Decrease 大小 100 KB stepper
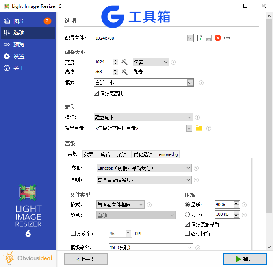273x267 pixels. pyautogui.click(x=236, y=216)
